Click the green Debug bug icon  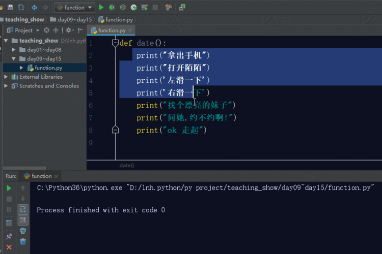(x=112, y=7)
